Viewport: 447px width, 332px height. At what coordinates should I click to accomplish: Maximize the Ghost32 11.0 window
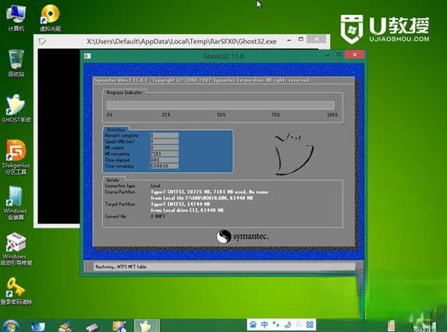pyautogui.click(x=339, y=54)
